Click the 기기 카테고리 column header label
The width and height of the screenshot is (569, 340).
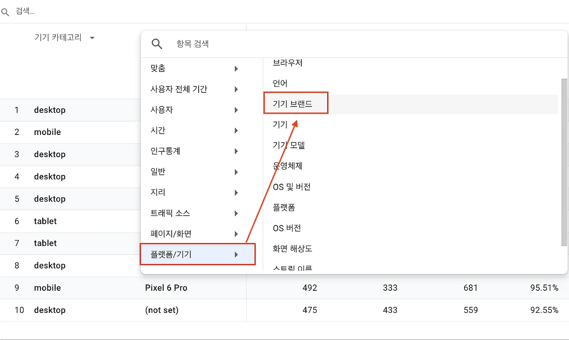pos(58,38)
